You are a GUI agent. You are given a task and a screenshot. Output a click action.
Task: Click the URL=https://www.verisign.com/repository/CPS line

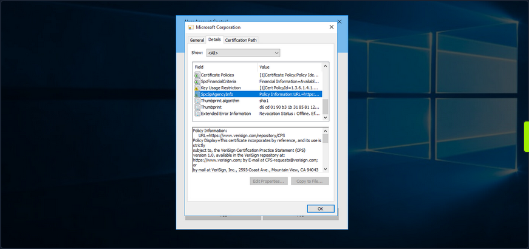pyautogui.click(x=242, y=135)
